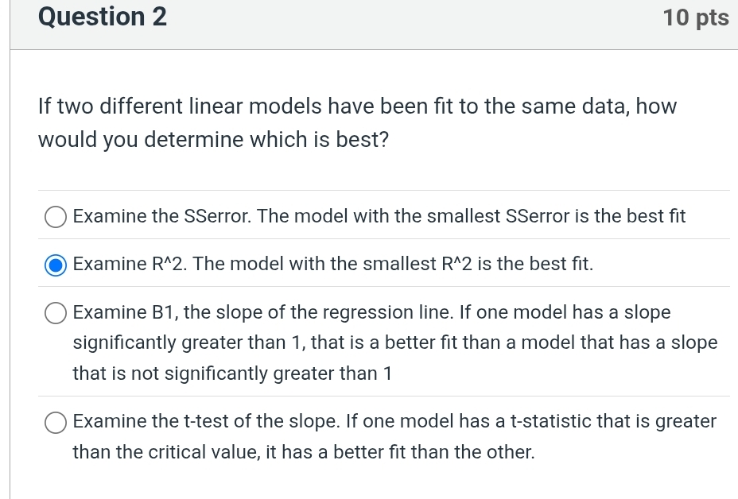The height and width of the screenshot is (499, 738).
Task: Click the currently selected R^2 radio button
Action: point(55,265)
